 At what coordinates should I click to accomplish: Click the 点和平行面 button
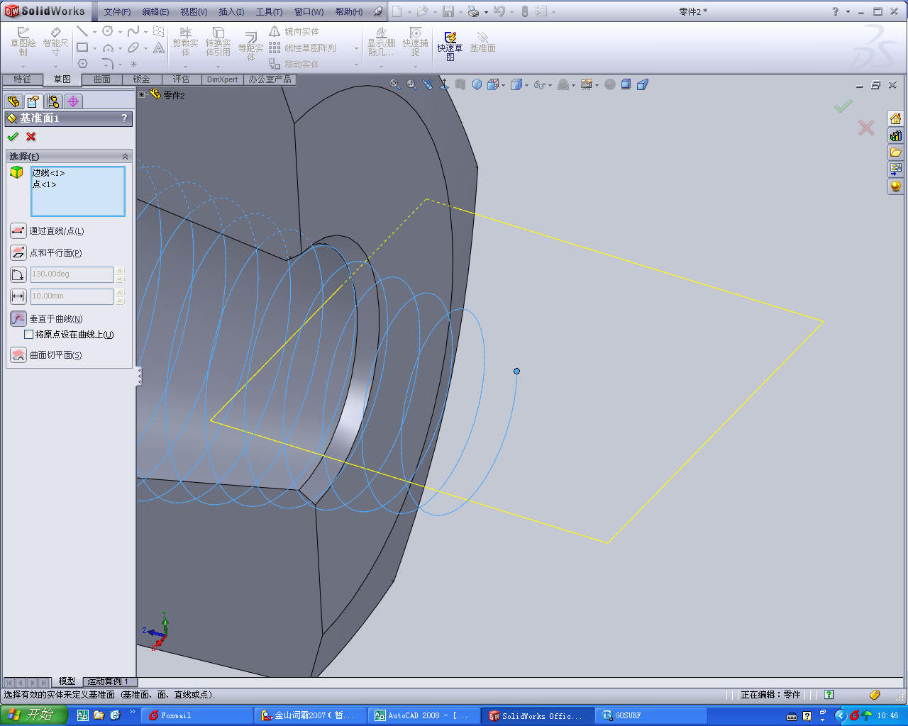pyautogui.click(x=18, y=253)
